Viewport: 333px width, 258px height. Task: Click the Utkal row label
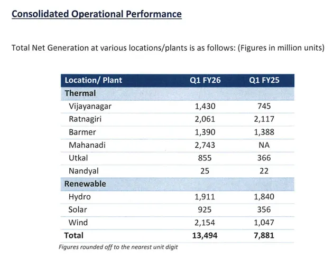pos(79,158)
